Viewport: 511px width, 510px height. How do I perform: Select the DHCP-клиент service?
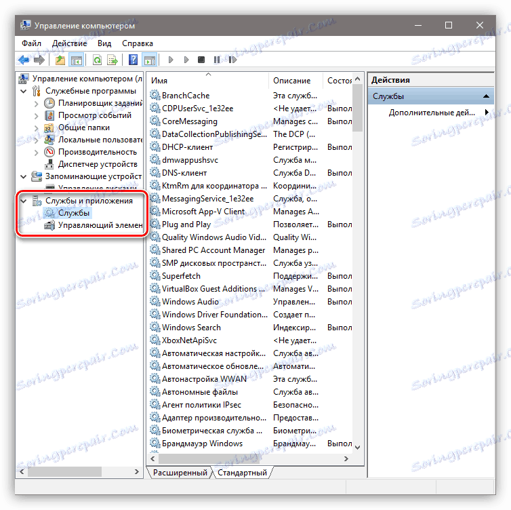pos(250,147)
